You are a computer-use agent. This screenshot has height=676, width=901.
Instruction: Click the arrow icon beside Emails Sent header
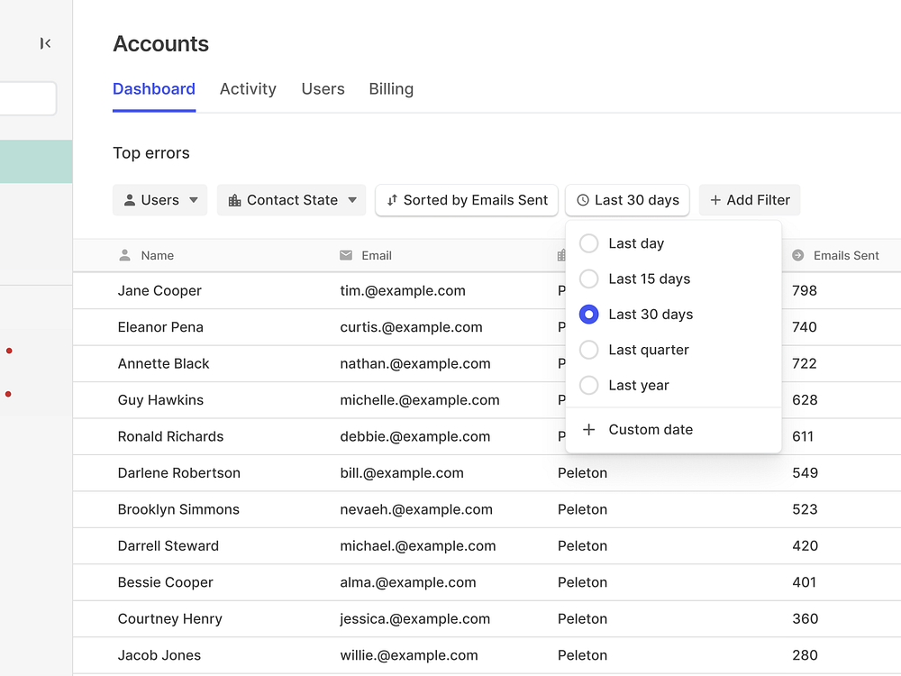click(x=797, y=256)
